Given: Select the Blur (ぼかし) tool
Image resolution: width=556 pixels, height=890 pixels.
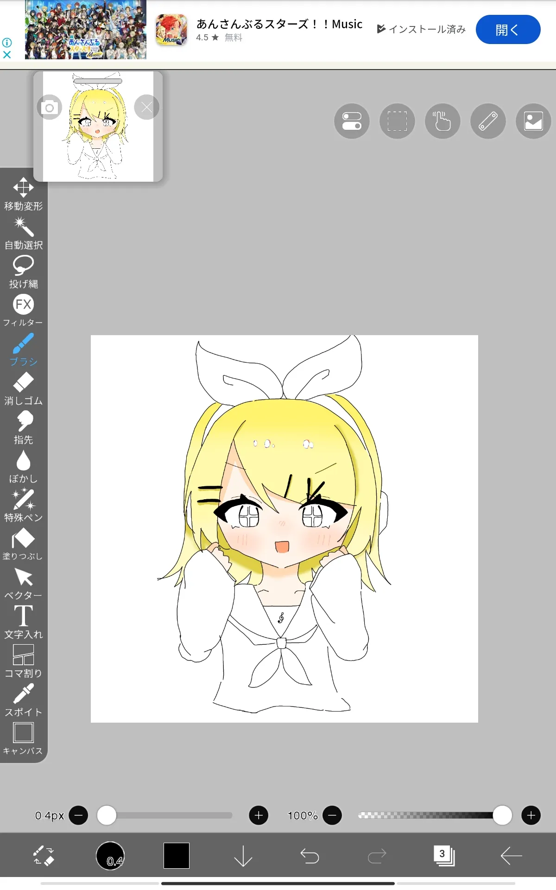Looking at the screenshot, I should point(23,466).
